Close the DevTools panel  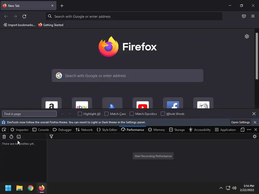pyautogui.click(x=256, y=130)
